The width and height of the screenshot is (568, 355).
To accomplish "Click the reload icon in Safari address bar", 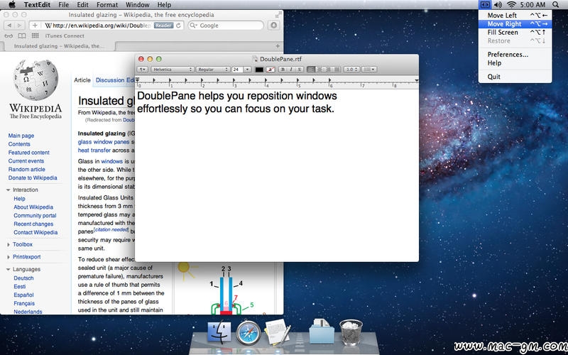I will click(179, 26).
